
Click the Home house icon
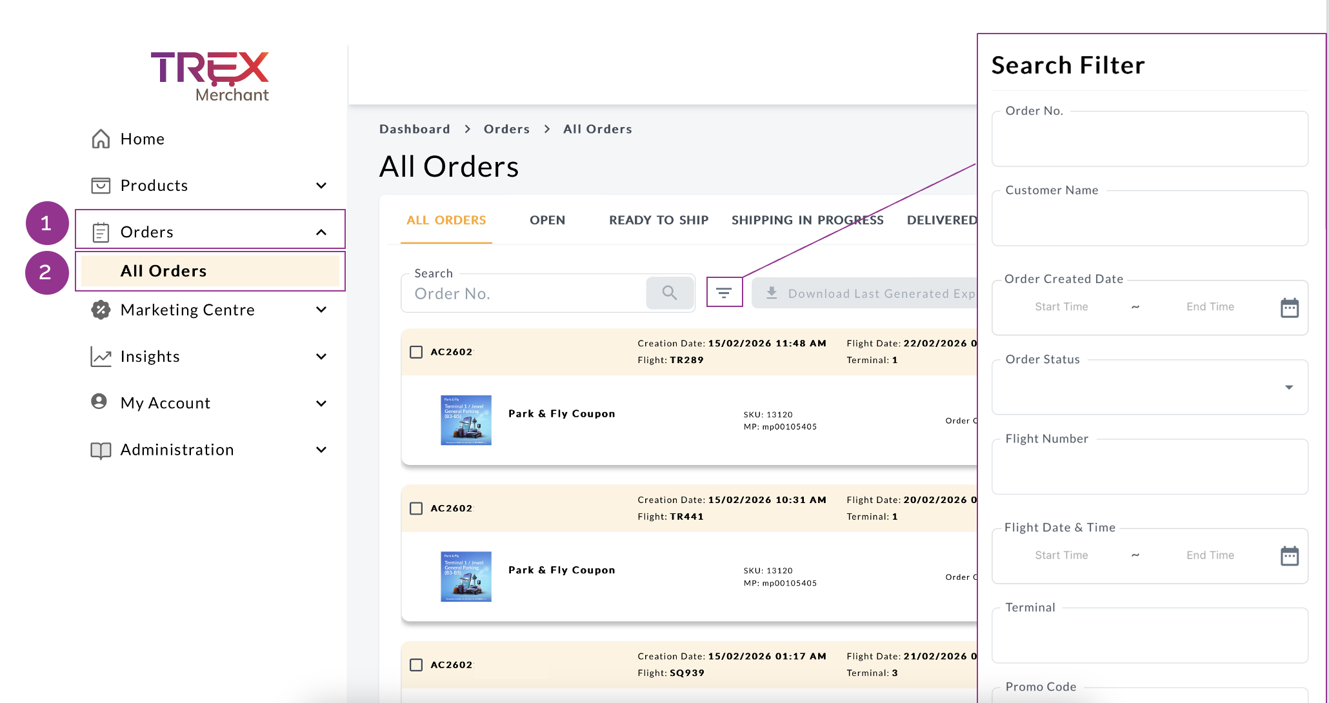pyautogui.click(x=101, y=139)
